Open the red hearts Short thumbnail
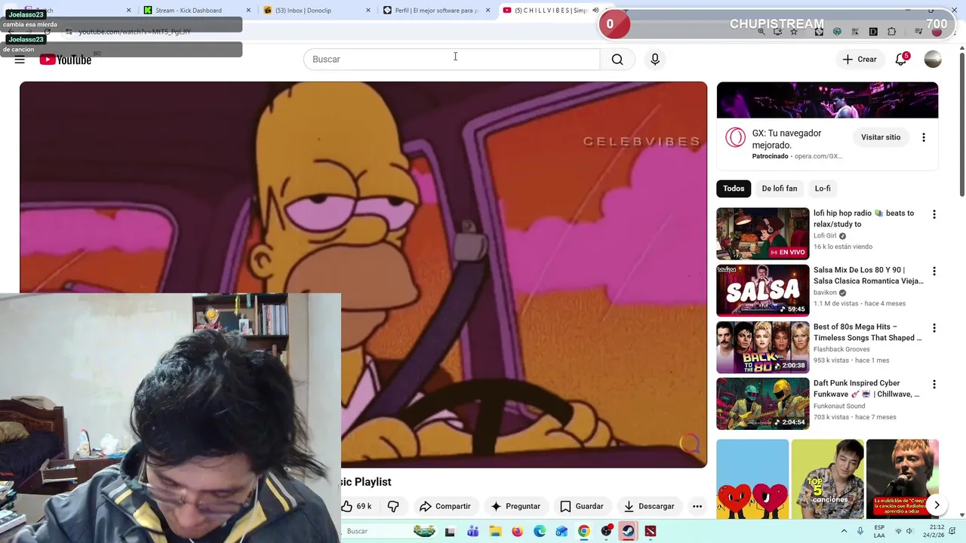Screen dimensions: 966x543 (752, 480)
